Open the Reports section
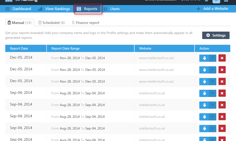236x141 pixels. click(87, 9)
